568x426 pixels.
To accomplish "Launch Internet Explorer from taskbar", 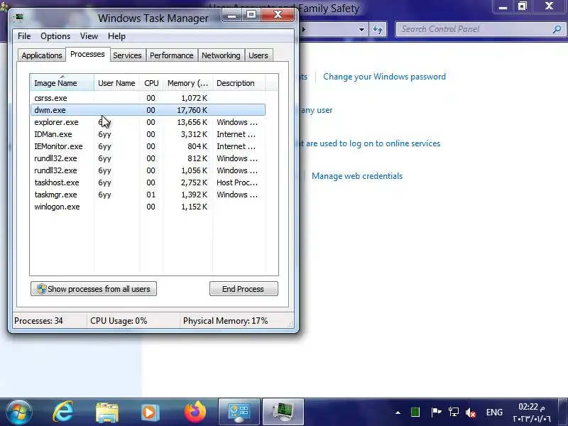I will pyautogui.click(x=62, y=413).
